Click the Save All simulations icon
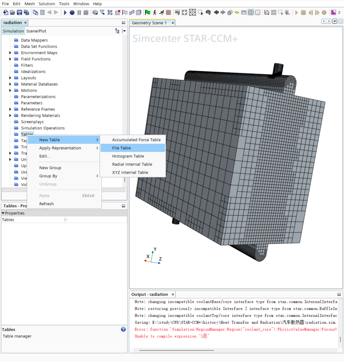This screenshot has width=344, height=362. coord(26,12)
